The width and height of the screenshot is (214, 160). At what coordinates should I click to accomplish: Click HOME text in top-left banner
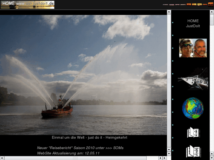(x=9, y=3)
